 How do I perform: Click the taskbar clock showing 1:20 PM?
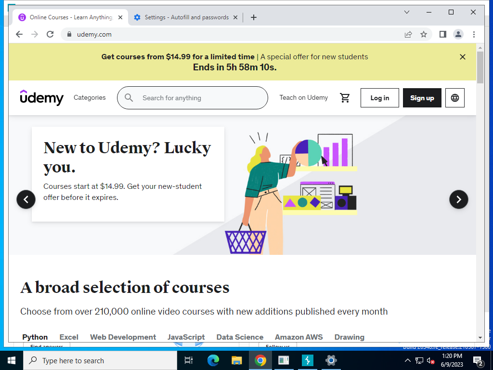pos(452,360)
